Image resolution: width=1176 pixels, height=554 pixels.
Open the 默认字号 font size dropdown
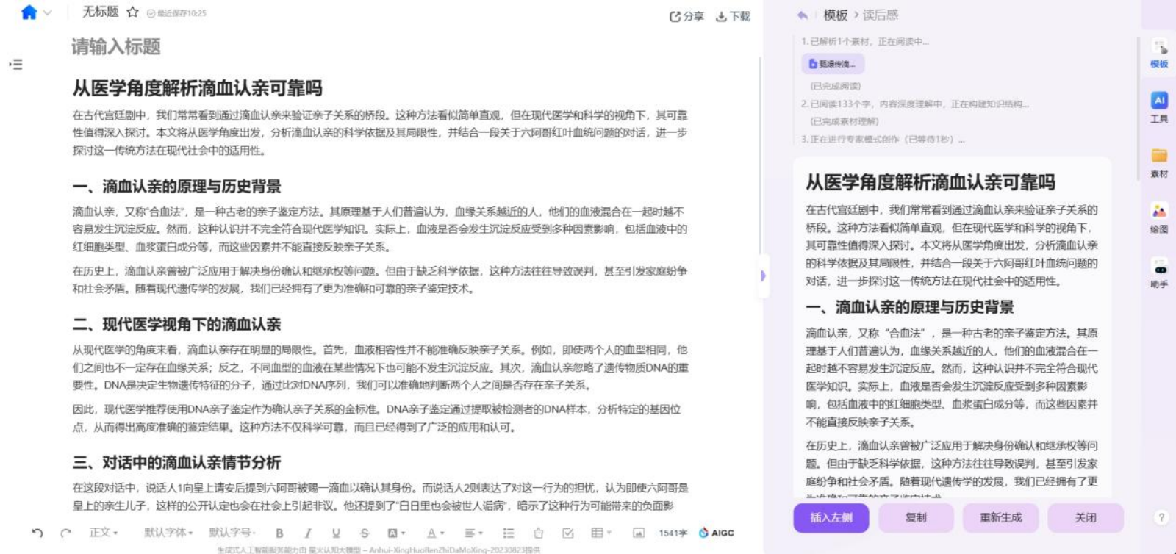(232, 533)
